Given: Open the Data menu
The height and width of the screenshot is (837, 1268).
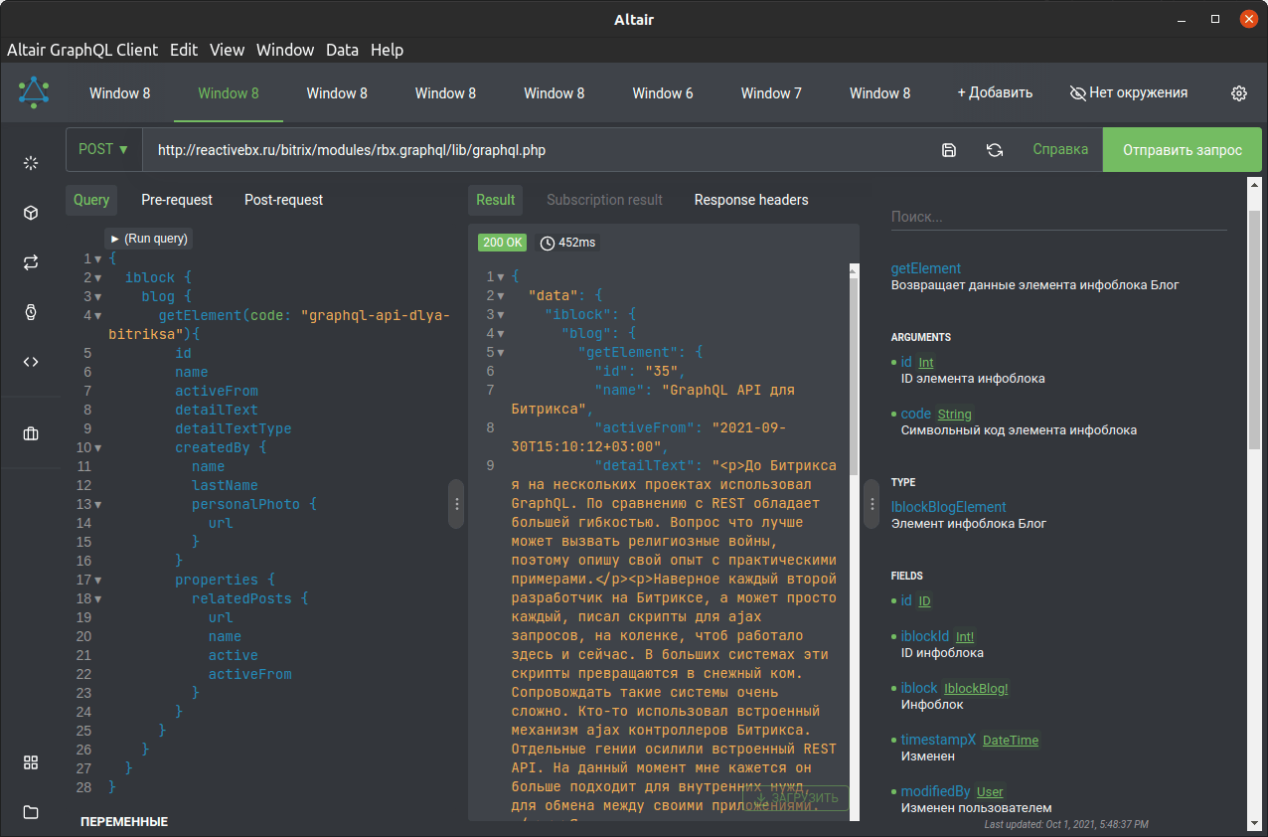Looking at the screenshot, I should point(342,50).
